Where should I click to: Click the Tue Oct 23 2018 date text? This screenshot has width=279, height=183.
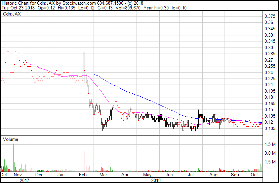pyautogui.click(x=18, y=8)
